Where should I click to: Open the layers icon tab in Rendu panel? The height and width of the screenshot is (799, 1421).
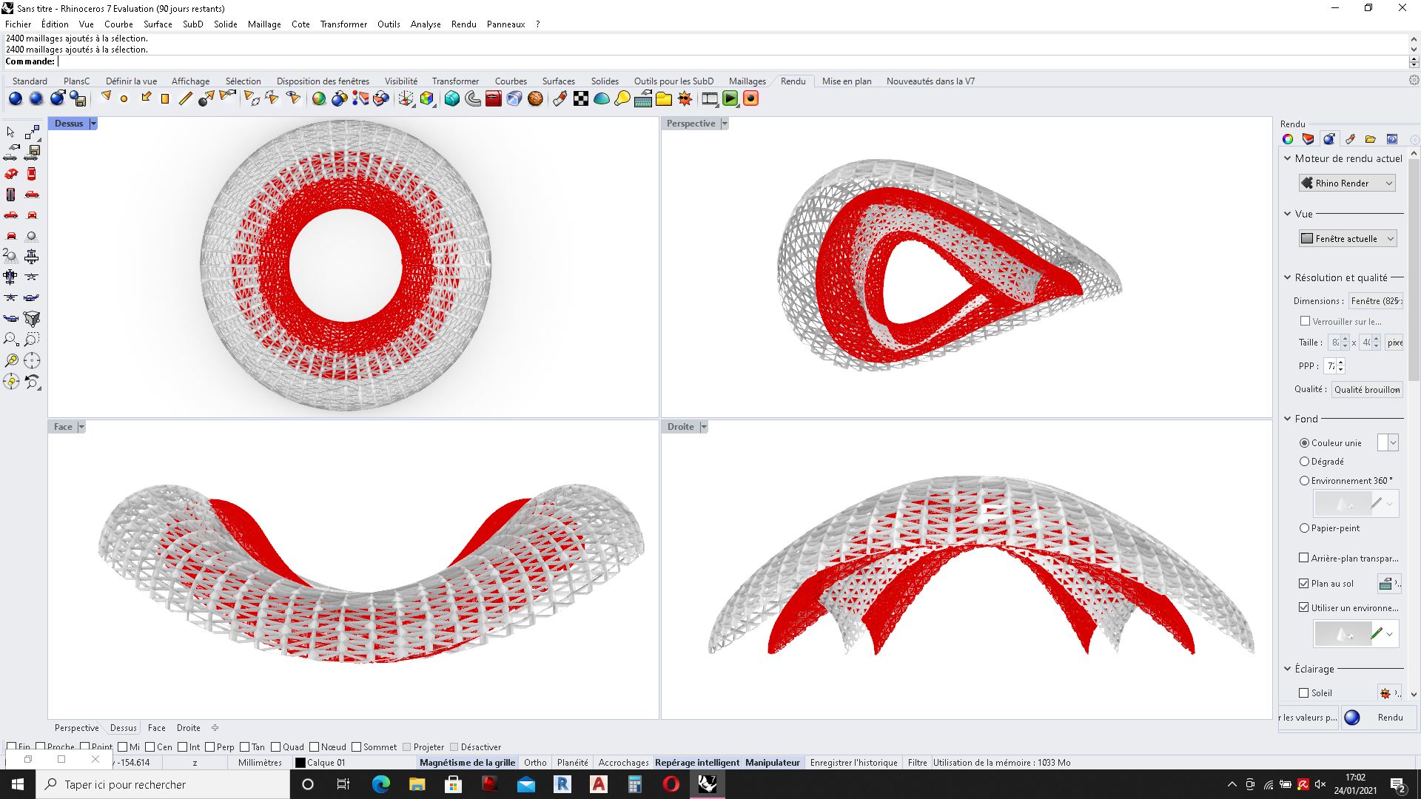click(x=1309, y=139)
